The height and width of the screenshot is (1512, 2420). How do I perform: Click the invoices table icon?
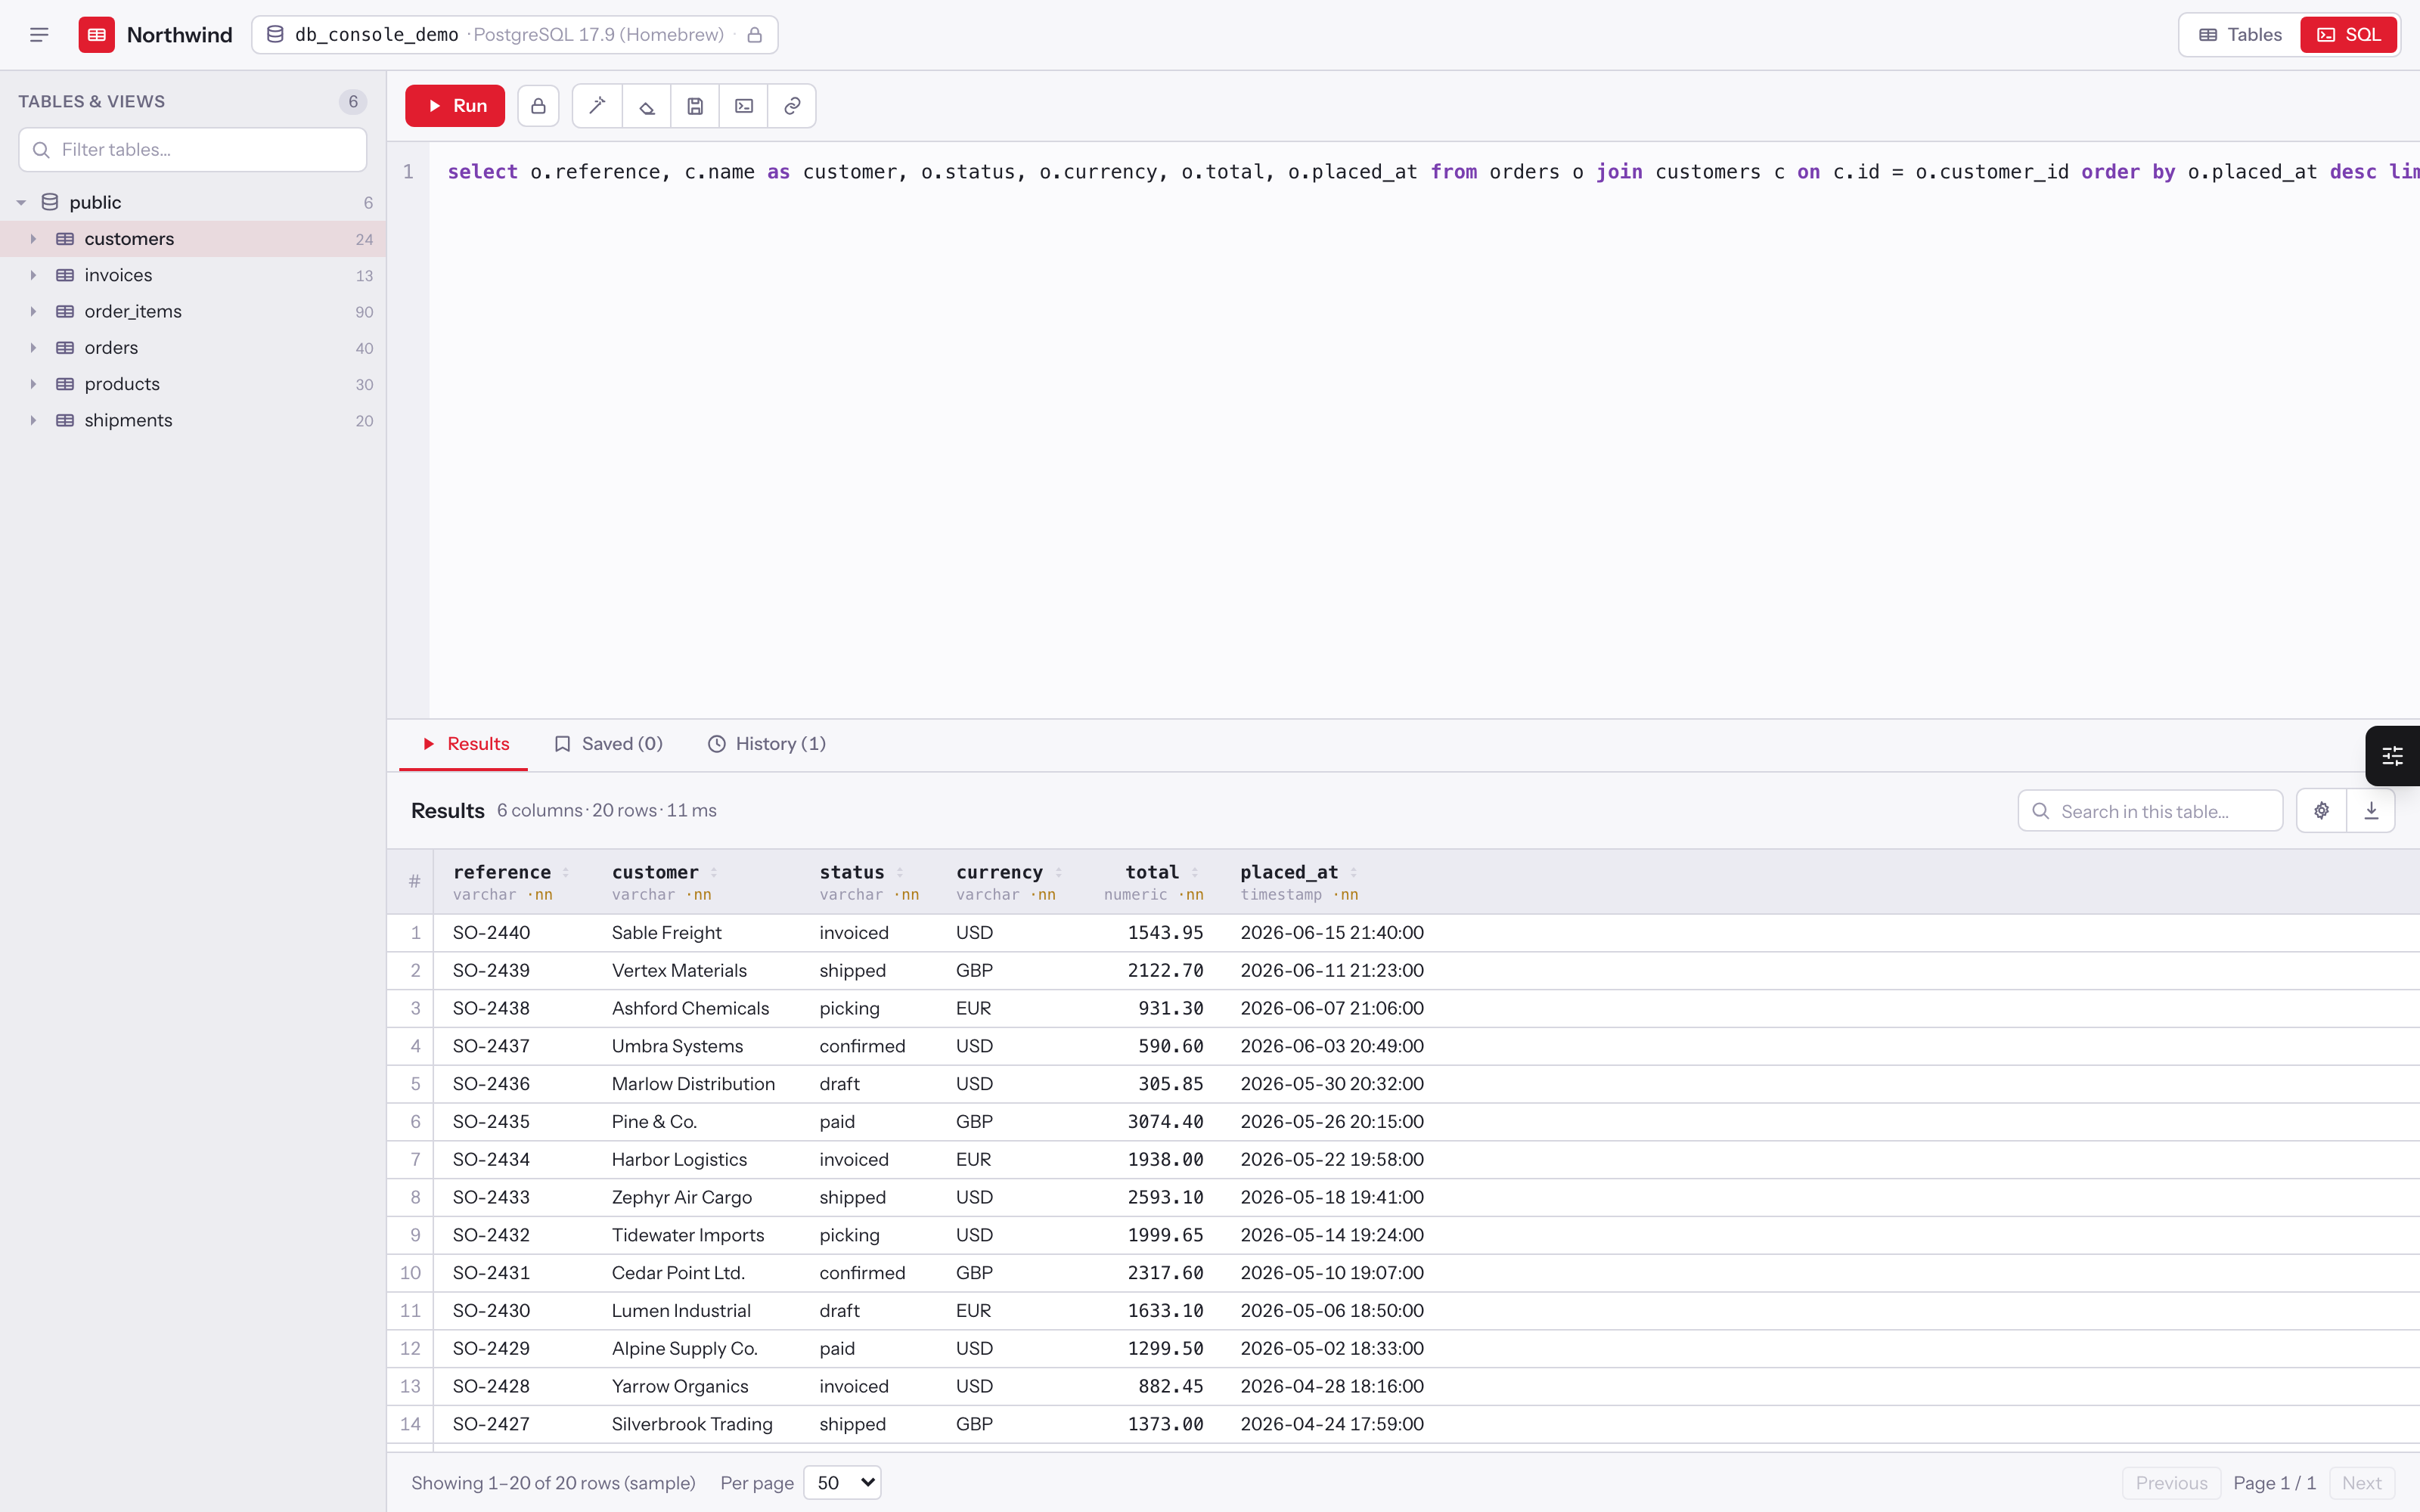tap(65, 275)
